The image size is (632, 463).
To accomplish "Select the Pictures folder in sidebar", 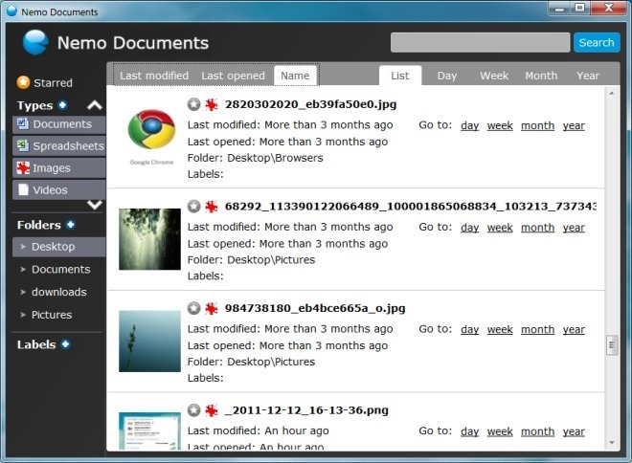I will coord(52,315).
